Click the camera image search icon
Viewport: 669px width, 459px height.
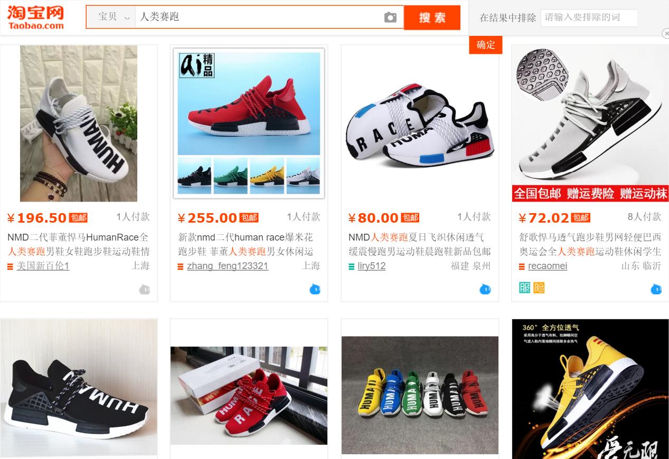click(x=390, y=17)
